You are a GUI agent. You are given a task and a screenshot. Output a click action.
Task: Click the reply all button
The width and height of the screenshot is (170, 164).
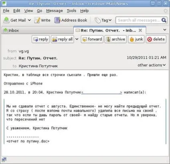click(63, 39)
